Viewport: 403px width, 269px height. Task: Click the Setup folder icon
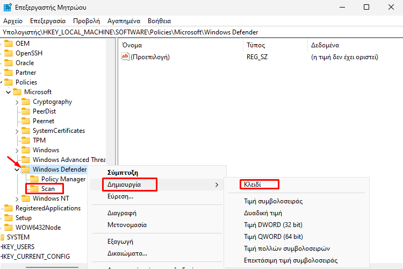tap(9, 218)
